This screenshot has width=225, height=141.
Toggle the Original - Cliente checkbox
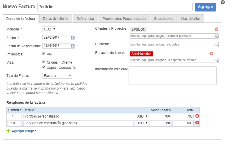coord(44,62)
